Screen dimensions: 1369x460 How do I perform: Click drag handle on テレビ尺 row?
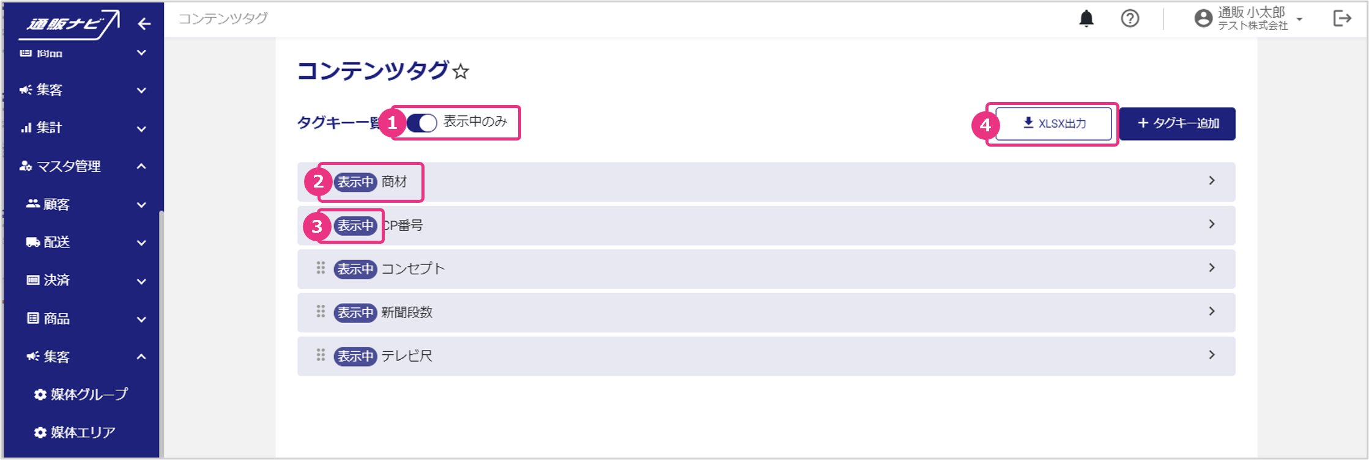[321, 356]
